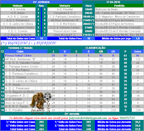
Task: Click '1.ª Volta de Golos Fora' value 293
Action: coord(89,122)
